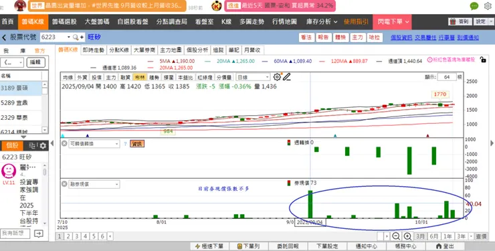The height and width of the screenshot is (251, 495).
Task: Expand the 閃電下單 menu
Action: [393, 22]
